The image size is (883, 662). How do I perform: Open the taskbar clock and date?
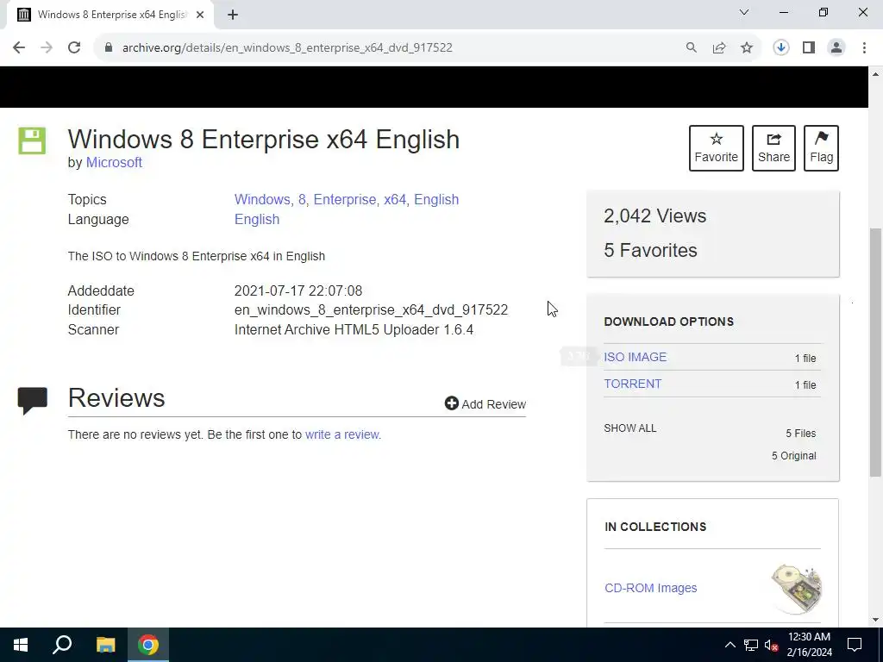tap(809, 645)
